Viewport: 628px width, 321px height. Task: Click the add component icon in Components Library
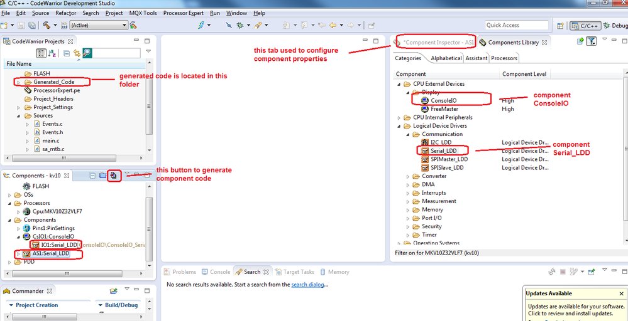pos(580,41)
